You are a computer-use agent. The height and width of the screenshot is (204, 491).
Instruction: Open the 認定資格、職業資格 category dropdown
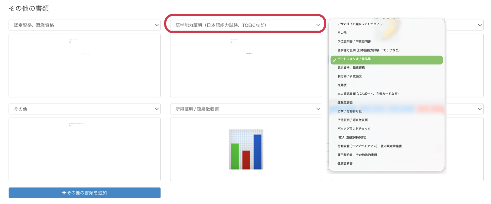[x=84, y=25]
